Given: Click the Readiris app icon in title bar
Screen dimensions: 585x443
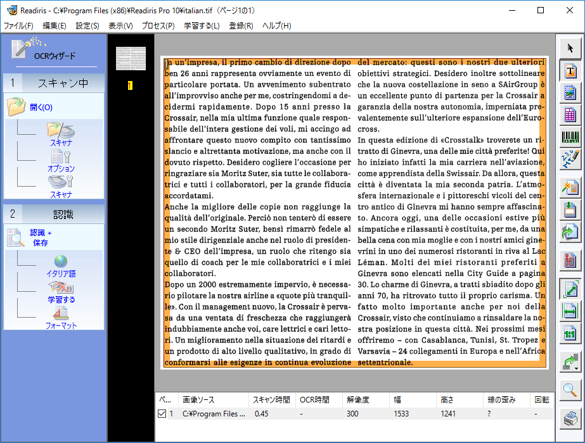Looking at the screenshot, I should pos(11,10).
